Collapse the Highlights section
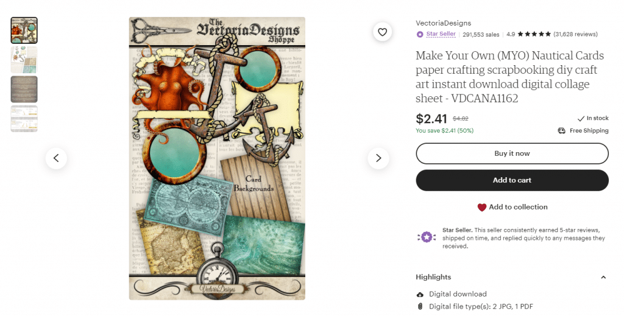The height and width of the screenshot is (316, 624). [603, 278]
